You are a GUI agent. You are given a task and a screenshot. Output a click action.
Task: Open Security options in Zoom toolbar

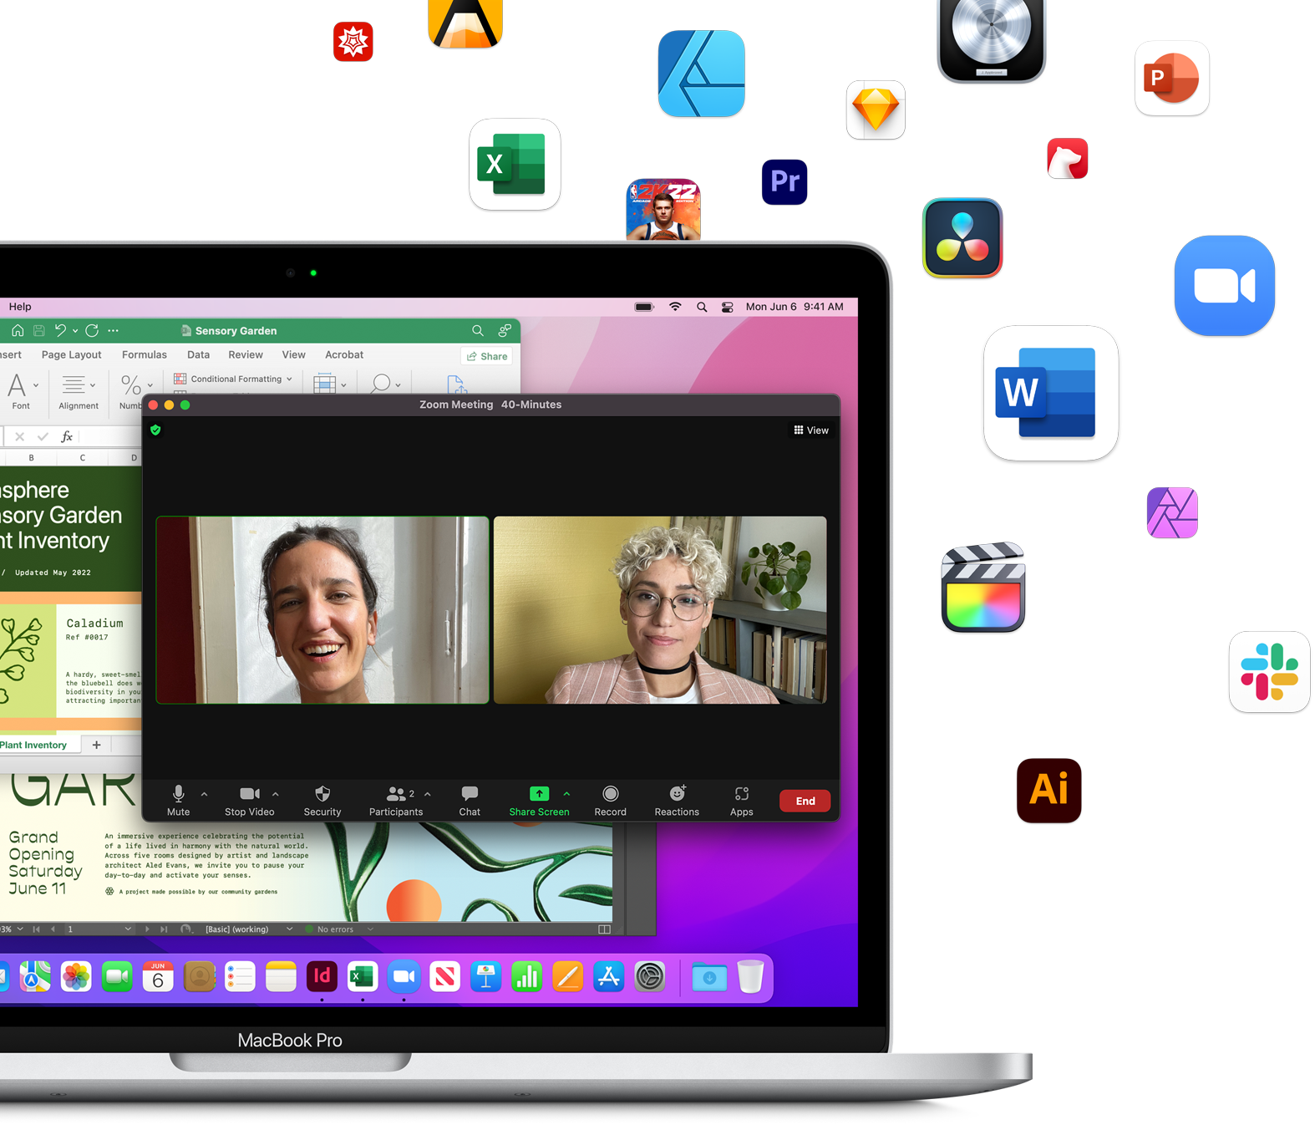click(322, 801)
